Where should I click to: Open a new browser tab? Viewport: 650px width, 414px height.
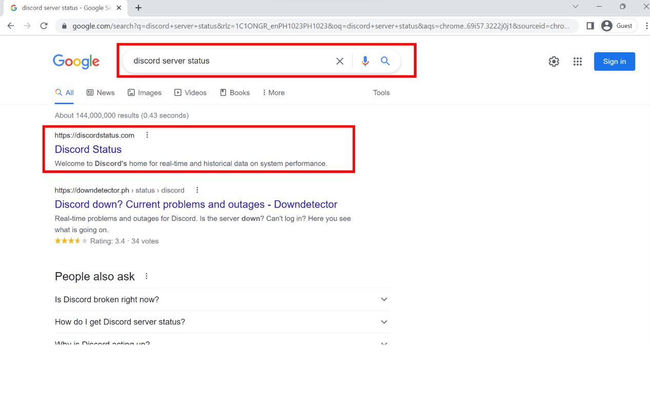tap(139, 8)
